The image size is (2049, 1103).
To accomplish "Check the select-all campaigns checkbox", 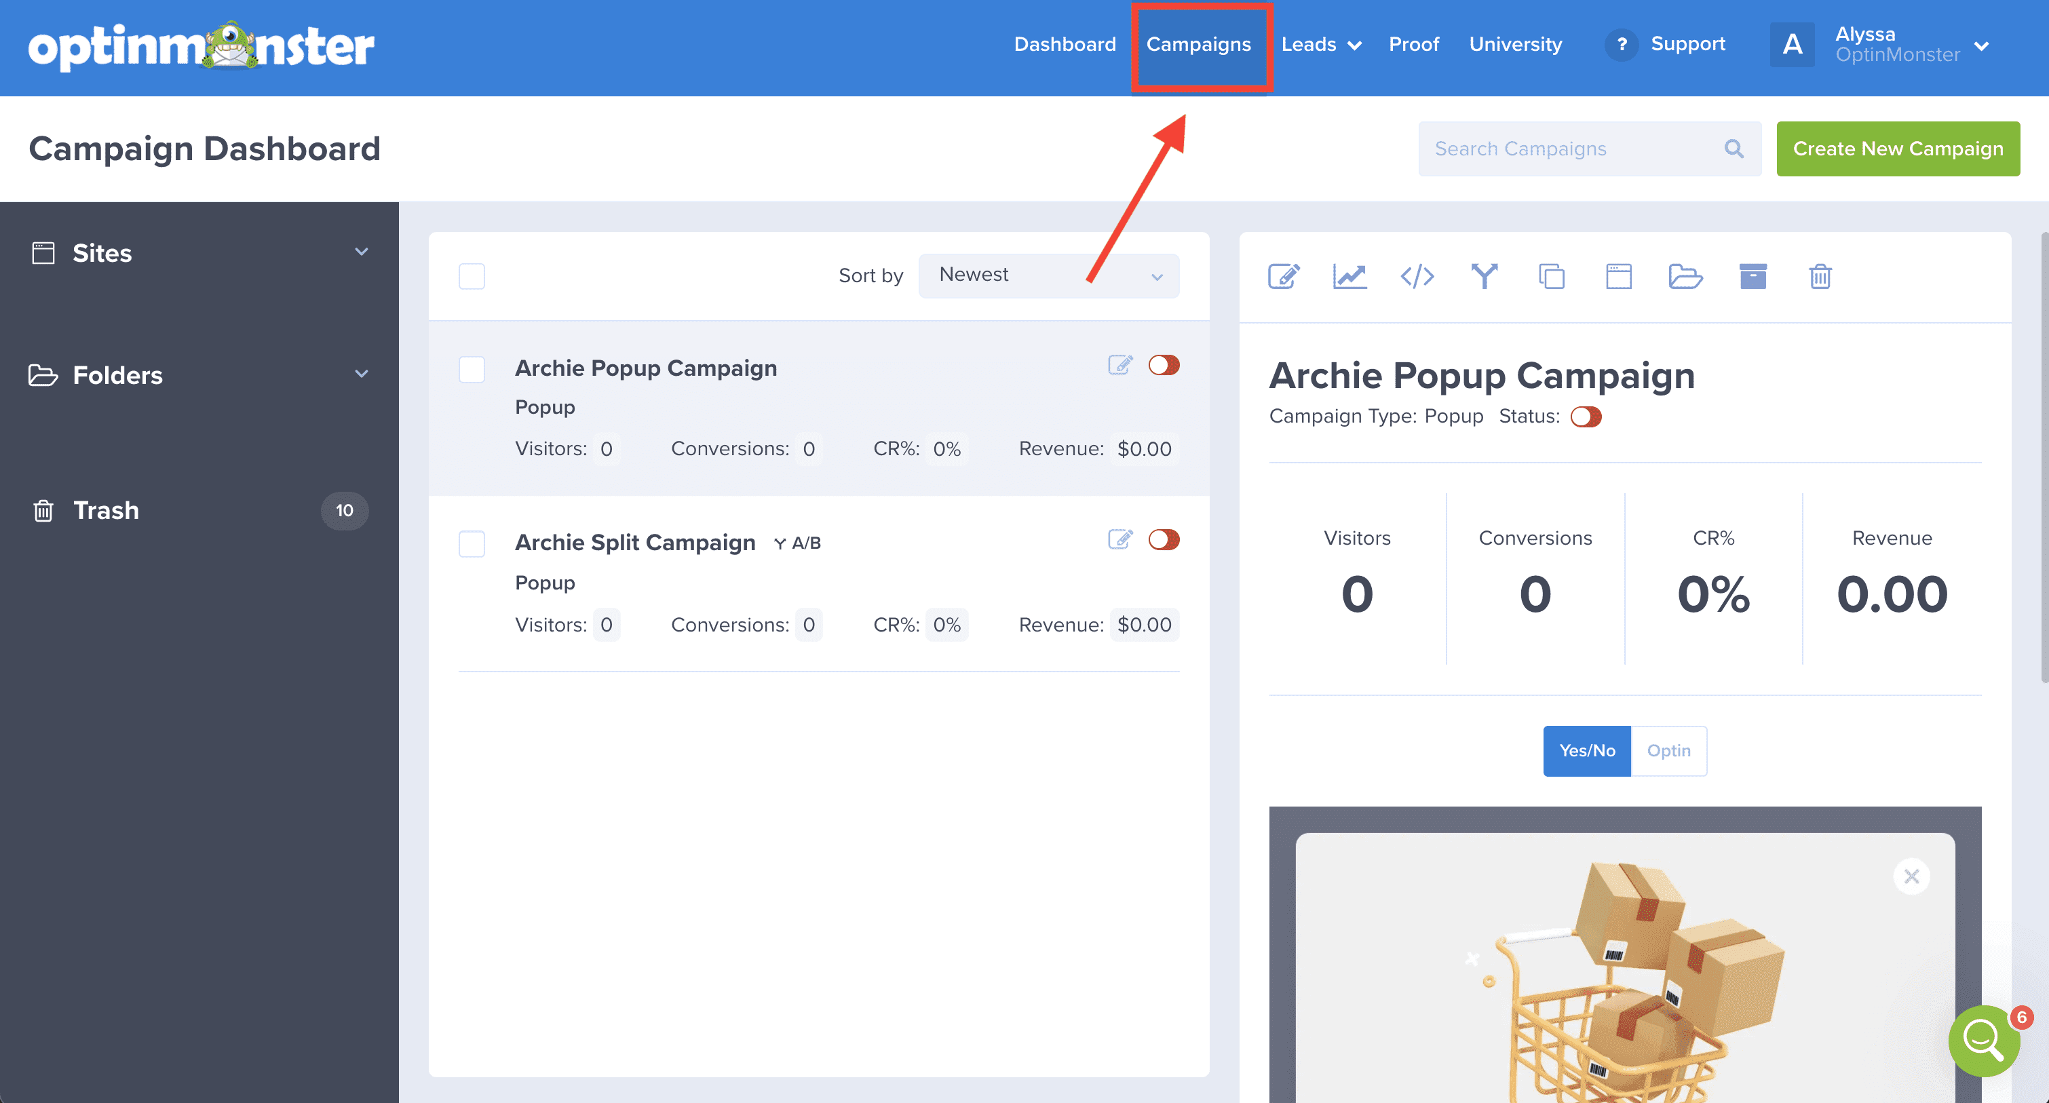I will point(472,276).
